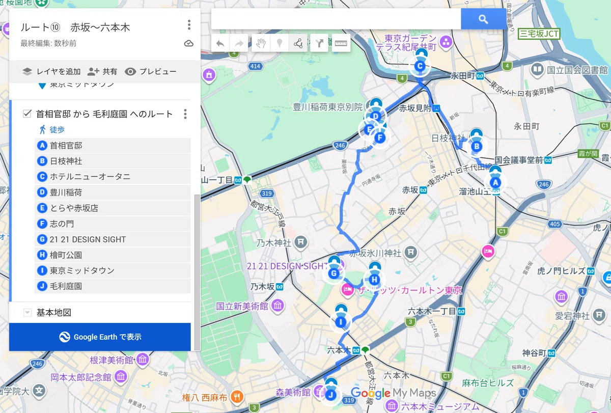Select the draw line tool

[x=298, y=43]
